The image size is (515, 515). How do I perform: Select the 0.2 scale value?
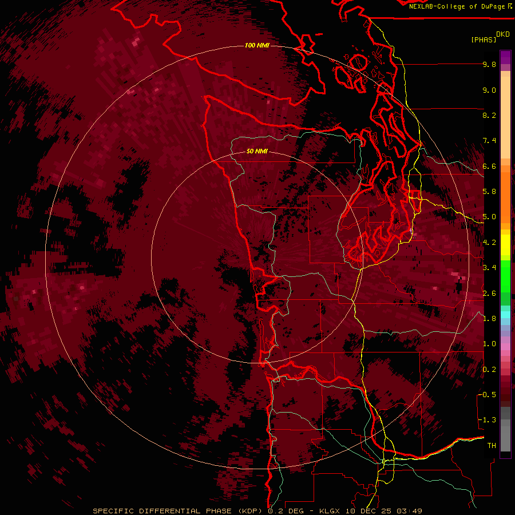tap(489, 370)
